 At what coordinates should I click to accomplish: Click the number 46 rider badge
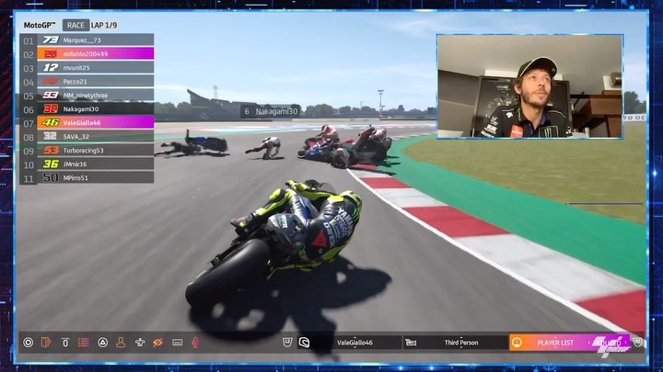click(51, 123)
